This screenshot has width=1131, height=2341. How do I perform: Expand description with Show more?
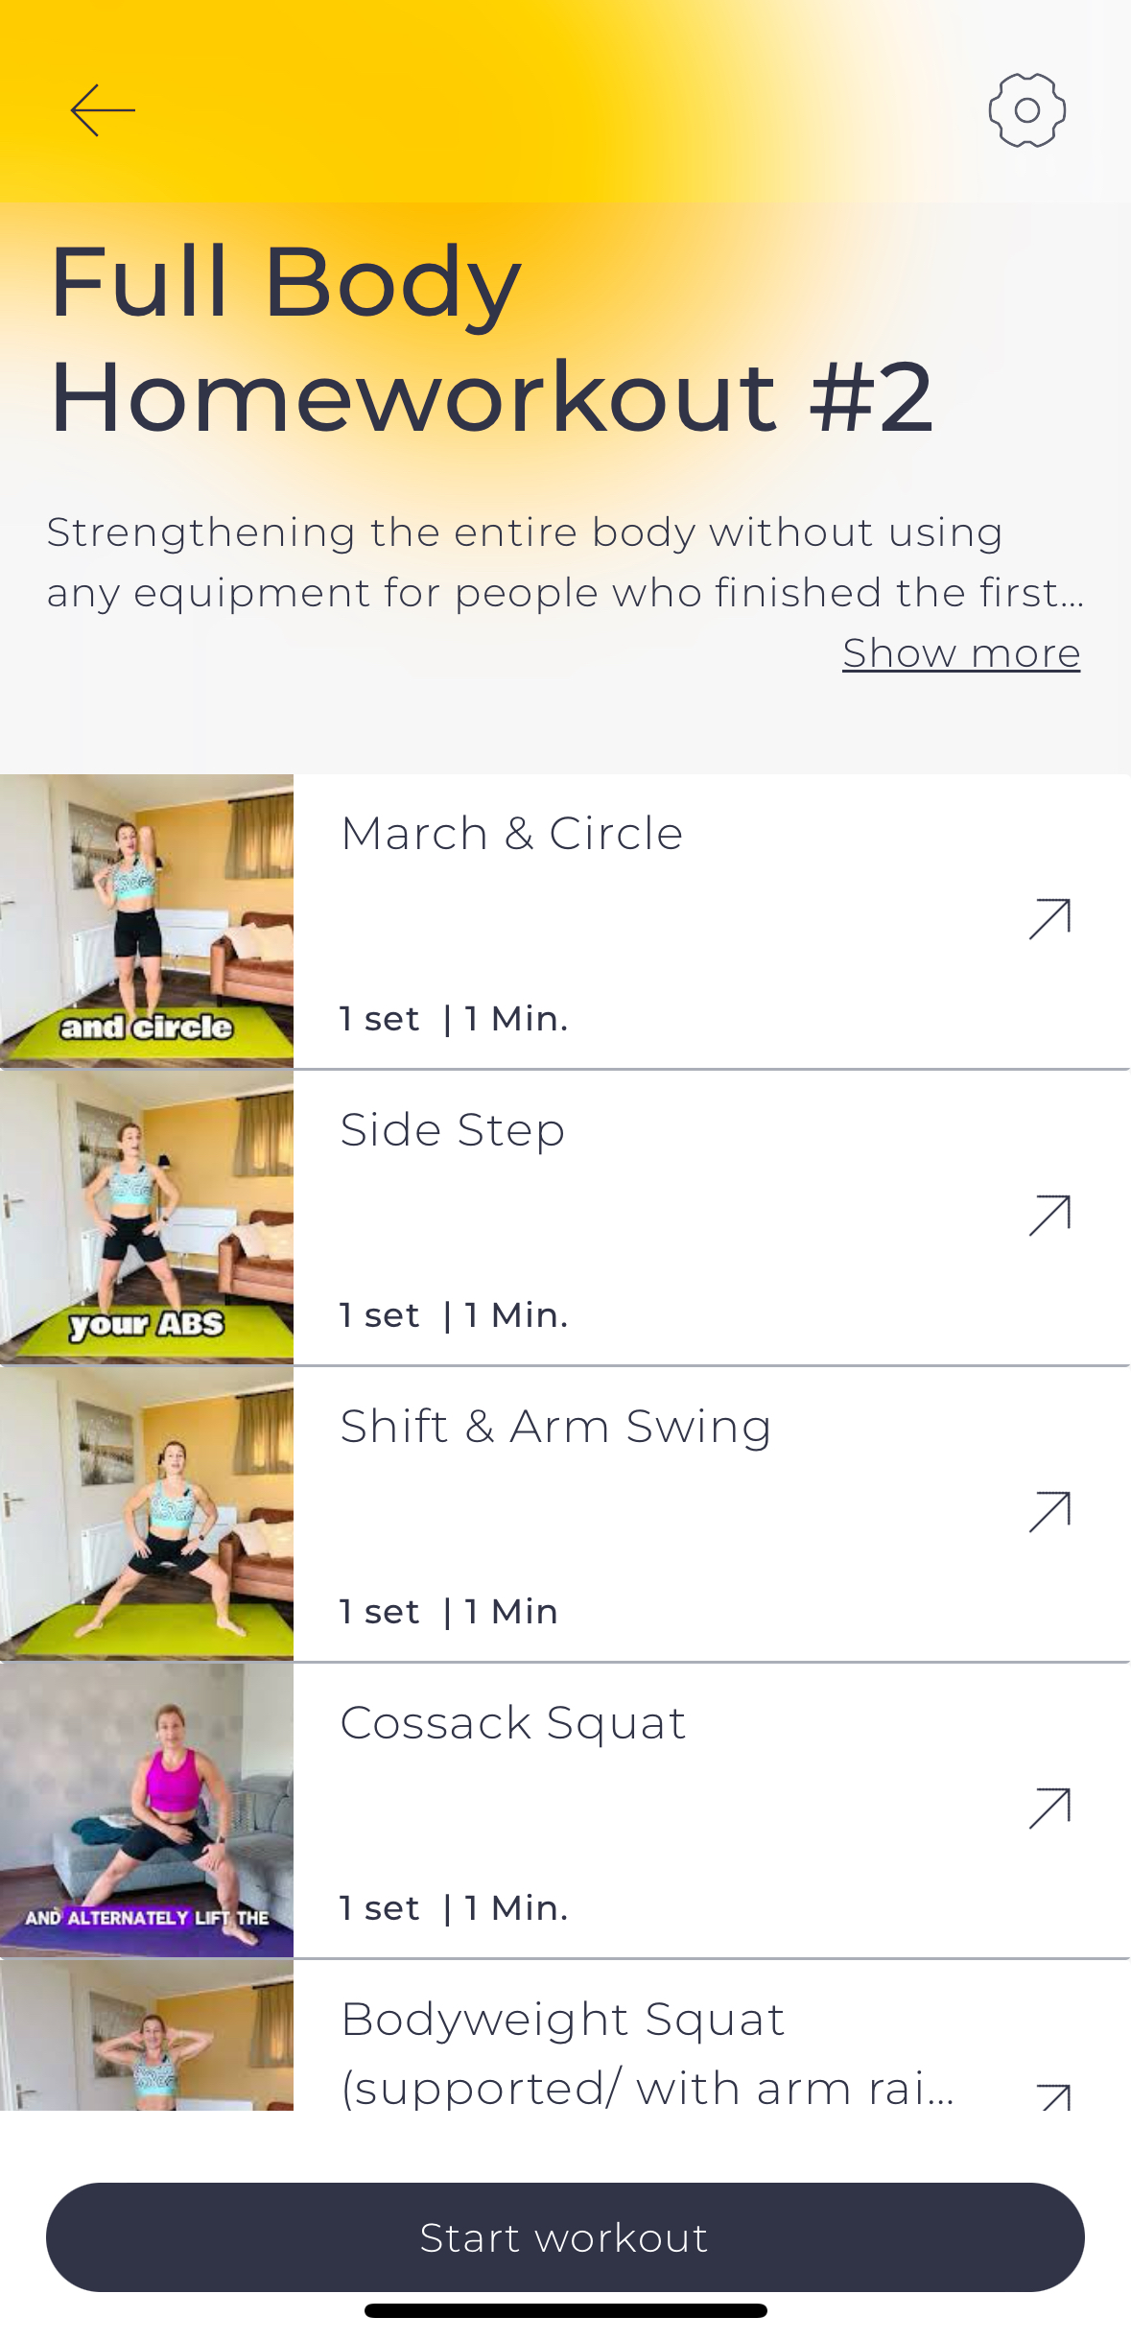tap(961, 653)
